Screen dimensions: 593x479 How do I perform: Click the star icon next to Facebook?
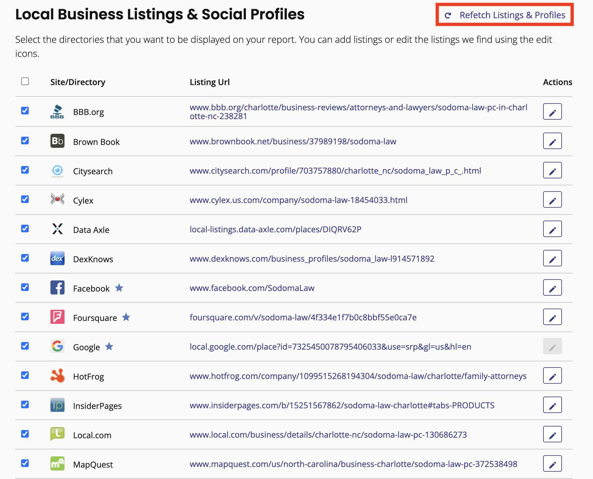[119, 288]
